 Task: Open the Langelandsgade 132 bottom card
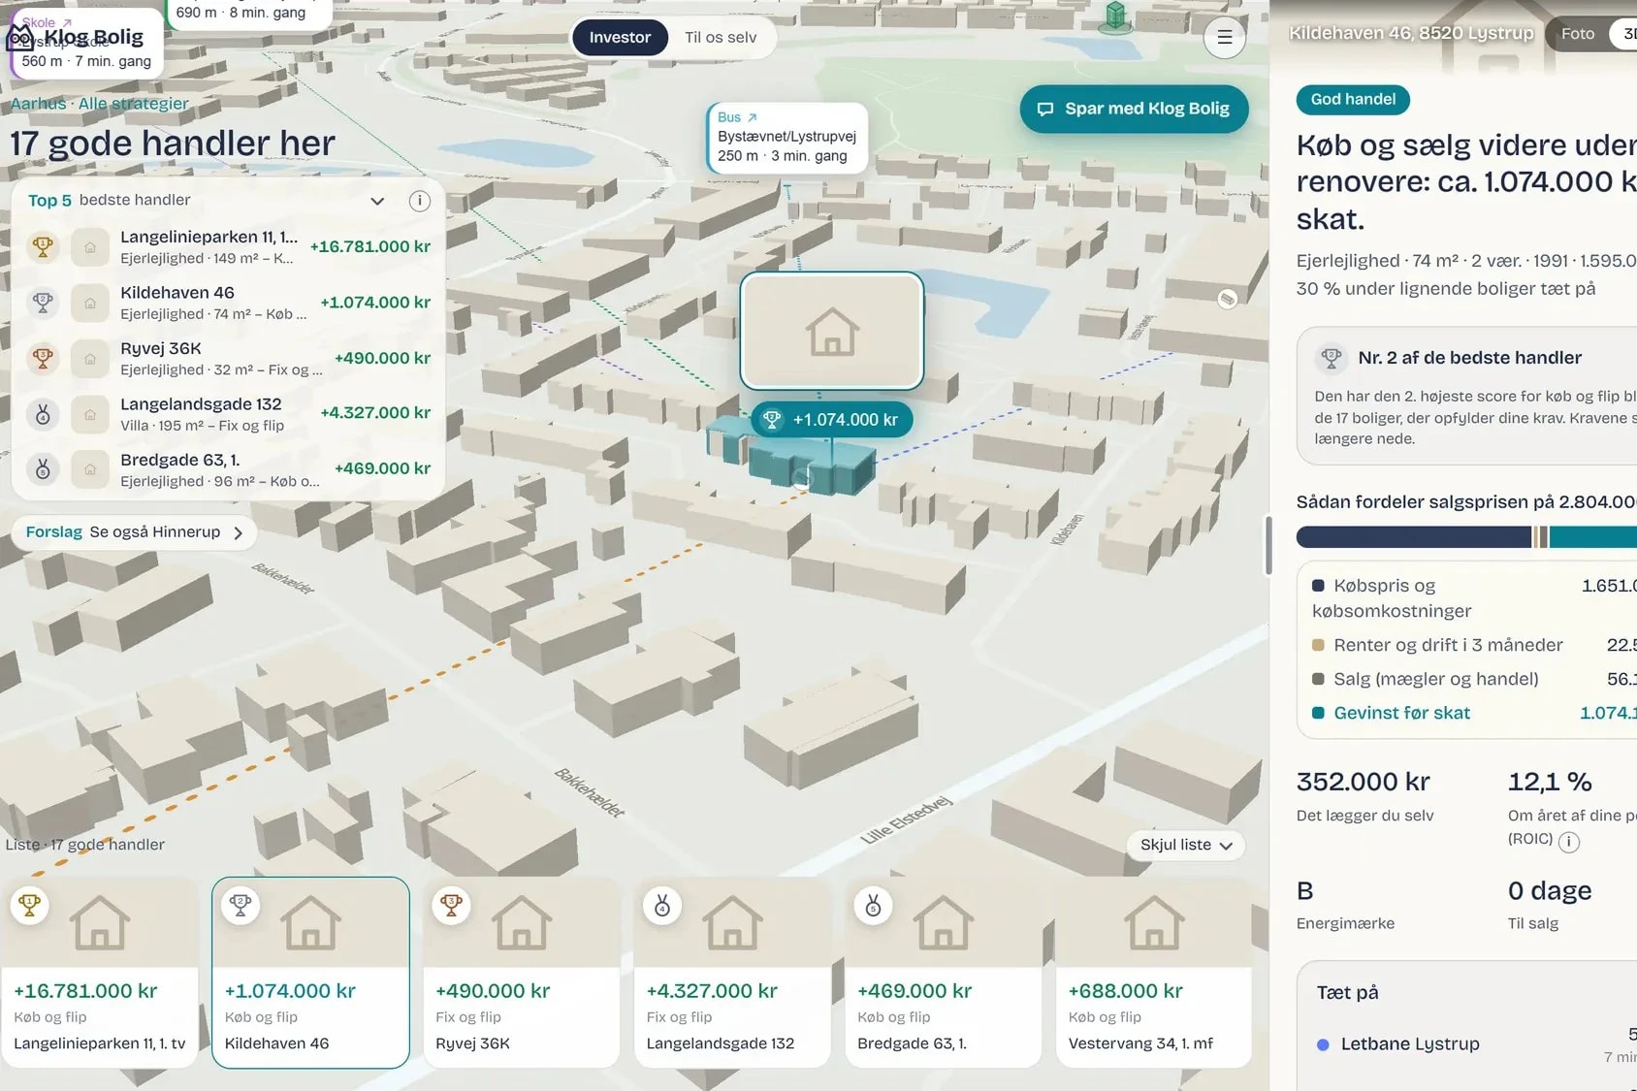(731, 973)
